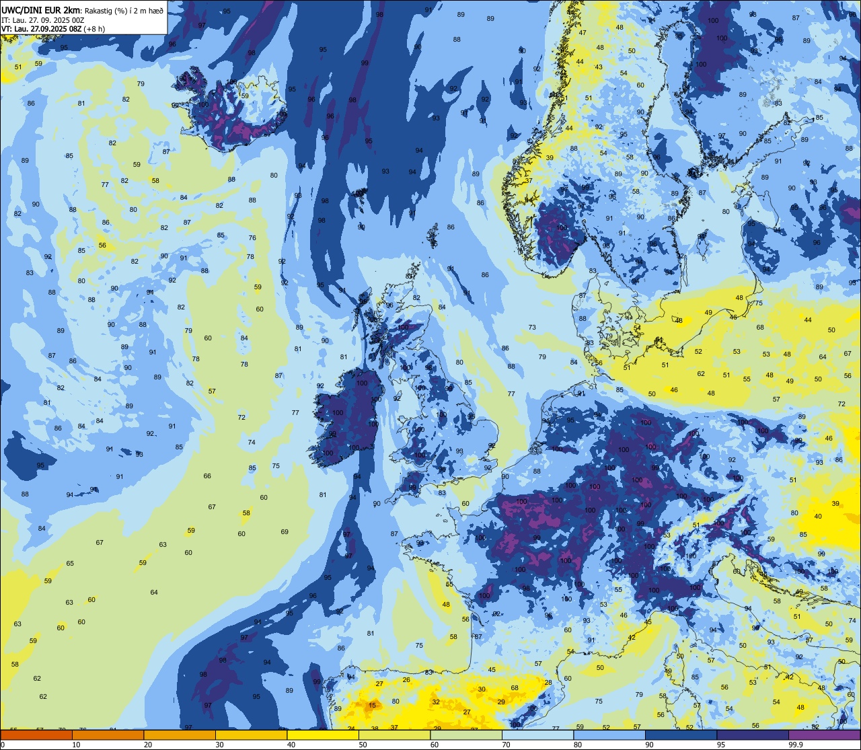Select the 40–50% bright yellow legend swatch

[x=323, y=735]
